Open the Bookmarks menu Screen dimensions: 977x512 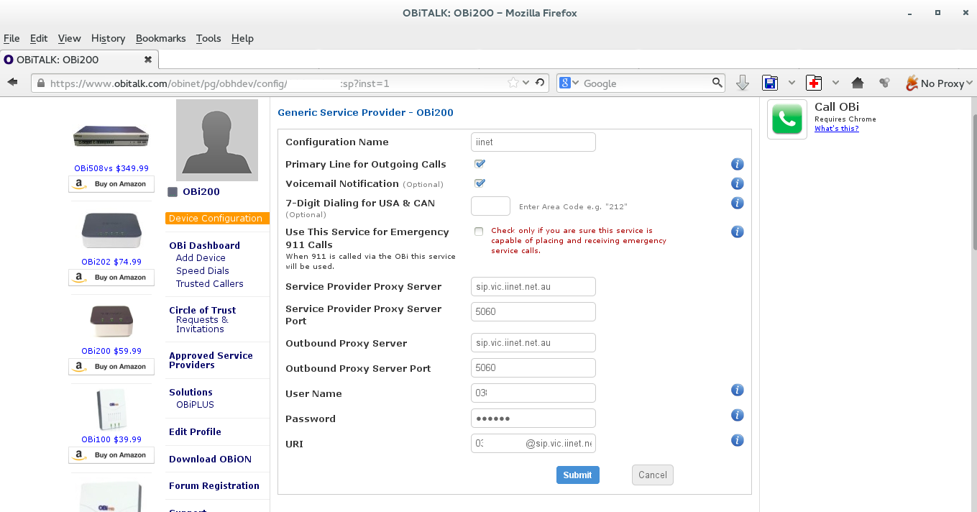pos(161,38)
